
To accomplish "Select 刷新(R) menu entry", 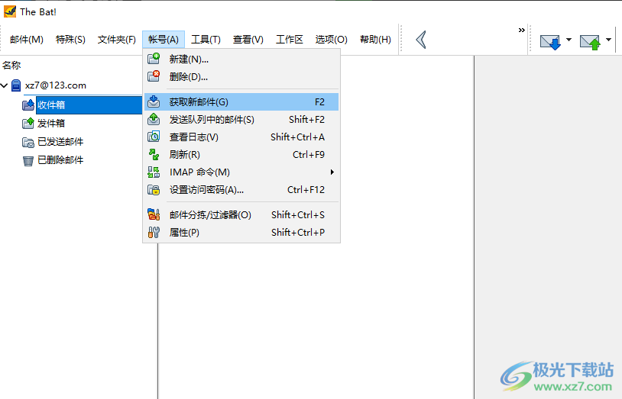I will tap(241, 155).
